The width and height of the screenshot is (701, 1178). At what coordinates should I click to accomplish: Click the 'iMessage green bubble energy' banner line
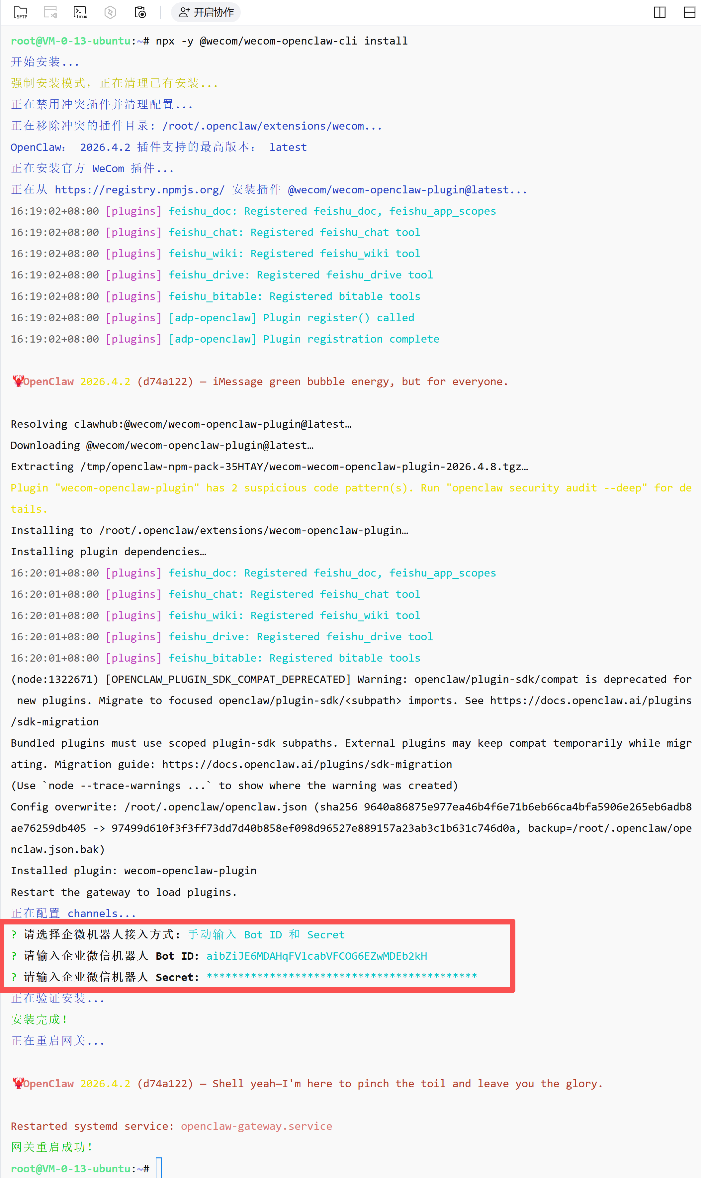click(260, 381)
